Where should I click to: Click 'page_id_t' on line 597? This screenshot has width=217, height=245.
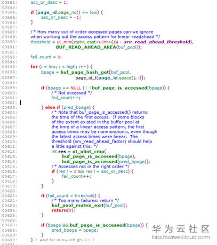click(x=86, y=78)
